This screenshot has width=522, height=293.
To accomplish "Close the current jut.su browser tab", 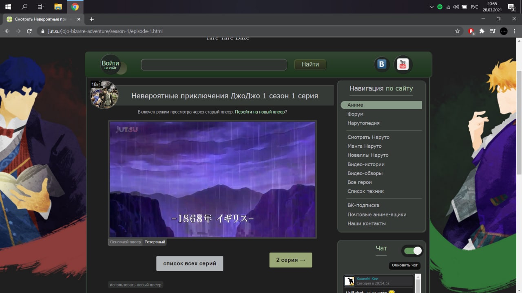I will point(79,19).
